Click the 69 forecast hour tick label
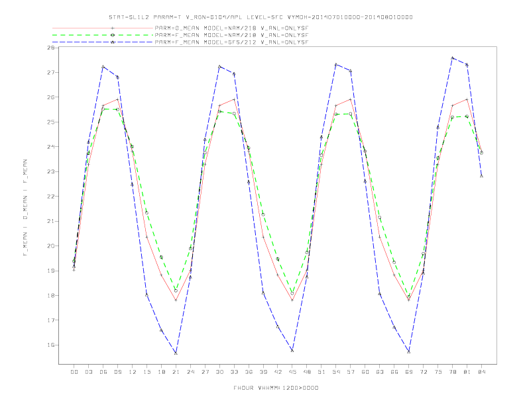The image size is (525, 405). pyautogui.click(x=409, y=372)
